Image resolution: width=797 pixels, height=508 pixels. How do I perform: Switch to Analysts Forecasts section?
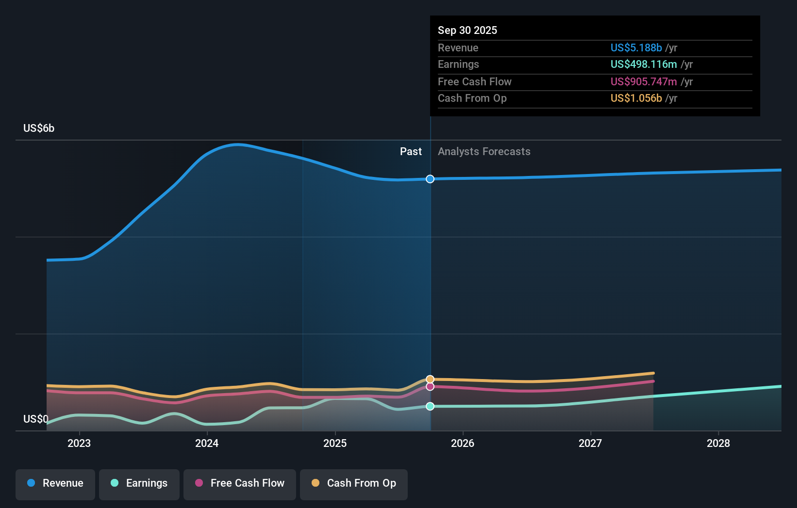pos(483,151)
